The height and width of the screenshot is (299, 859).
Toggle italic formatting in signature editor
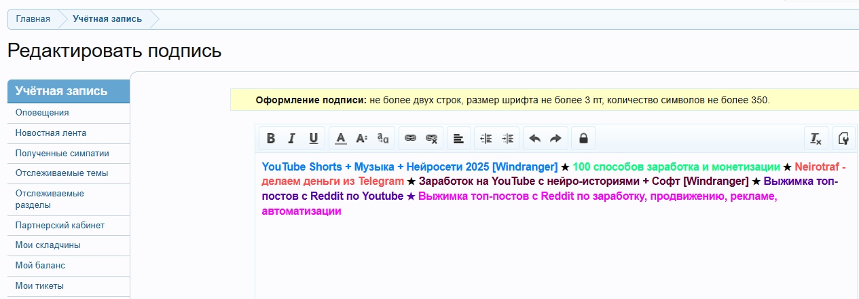click(x=292, y=139)
